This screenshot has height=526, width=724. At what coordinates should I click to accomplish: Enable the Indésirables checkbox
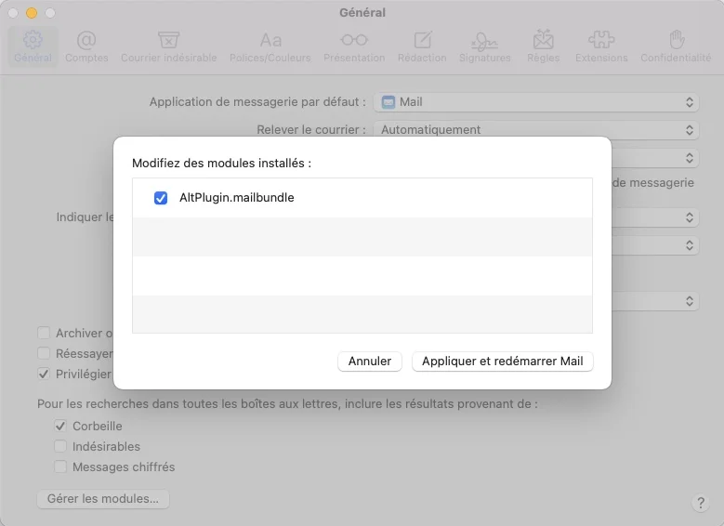coord(60,446)
